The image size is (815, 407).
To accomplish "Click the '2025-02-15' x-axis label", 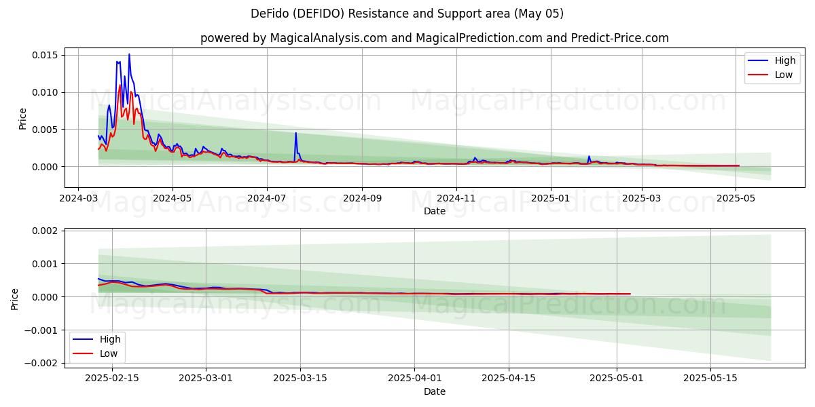I will 113,379.
